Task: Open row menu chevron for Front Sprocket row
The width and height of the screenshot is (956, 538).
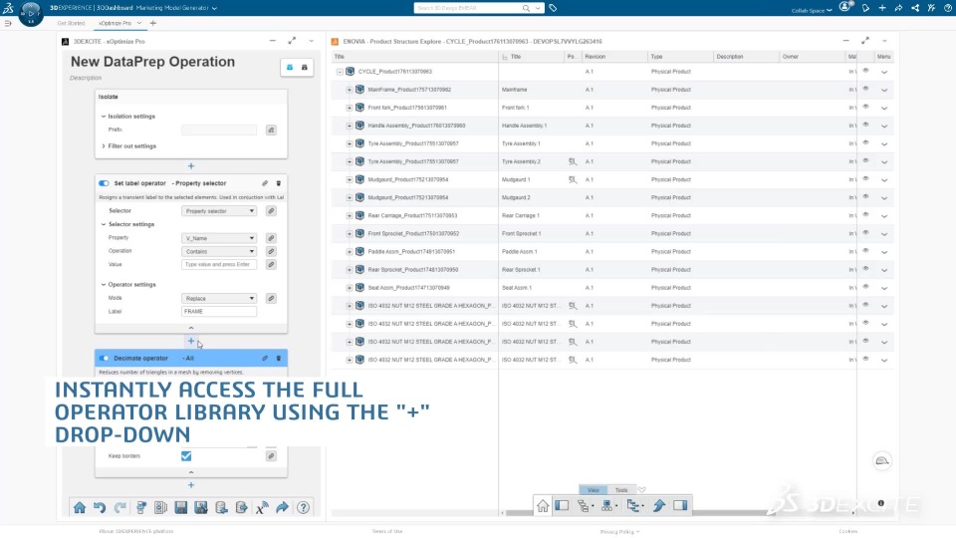Action: [x=884, y=234]
